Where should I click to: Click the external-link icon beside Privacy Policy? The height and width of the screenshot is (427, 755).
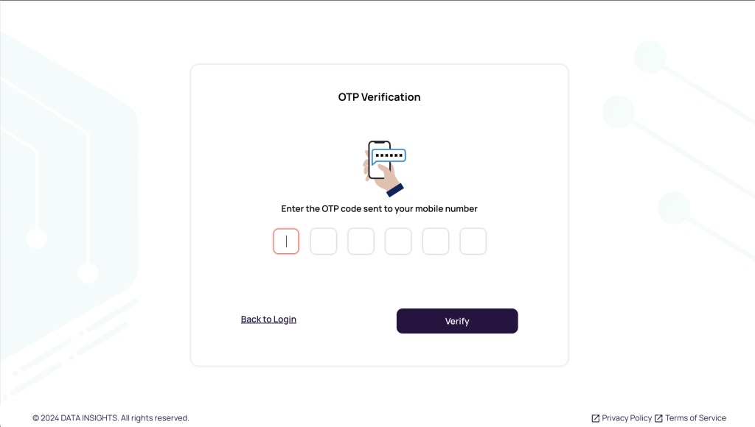click(x=594, y=417)
